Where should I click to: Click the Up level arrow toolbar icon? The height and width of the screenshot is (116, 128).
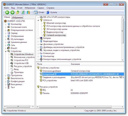point(18,12)
